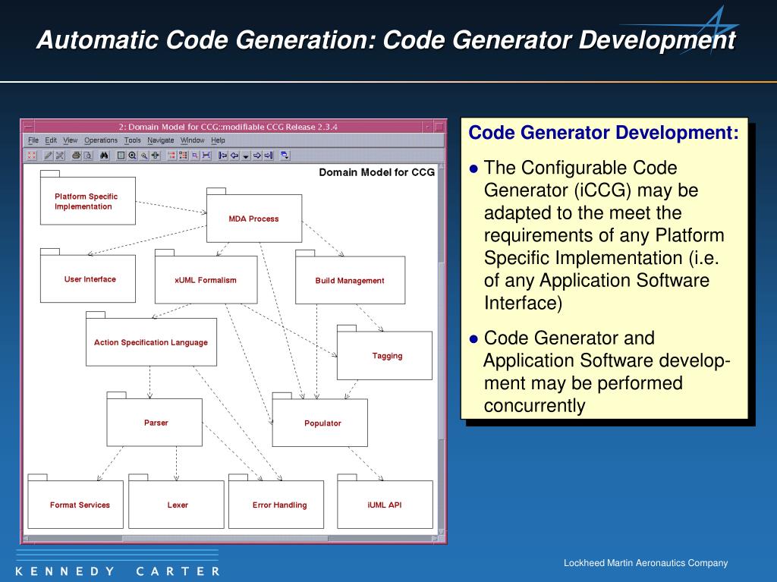
Task: Click scroll-left arrow of horizontal scrollbar
Action: pos(27,539)
